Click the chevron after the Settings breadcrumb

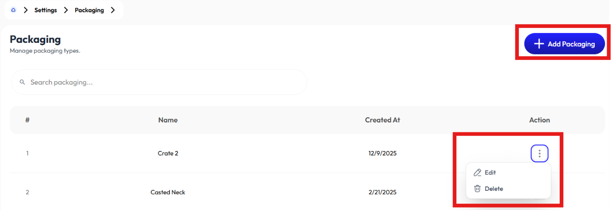pos(66,10)
